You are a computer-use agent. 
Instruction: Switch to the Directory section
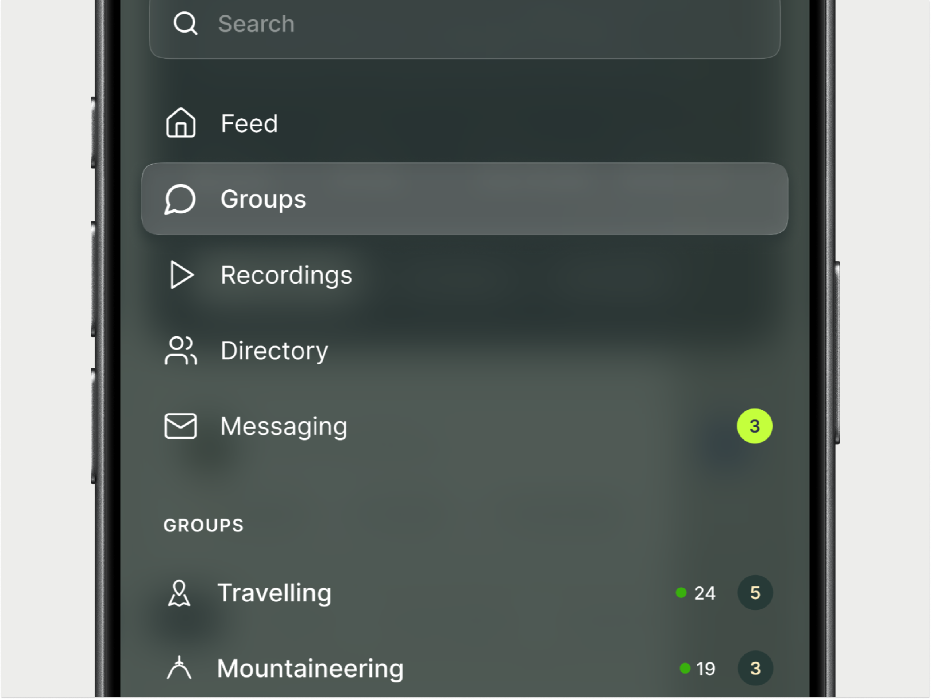(274, 351)
